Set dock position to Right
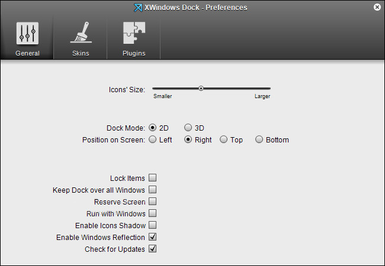Viewport: 385px width, 266px height. 188,140
